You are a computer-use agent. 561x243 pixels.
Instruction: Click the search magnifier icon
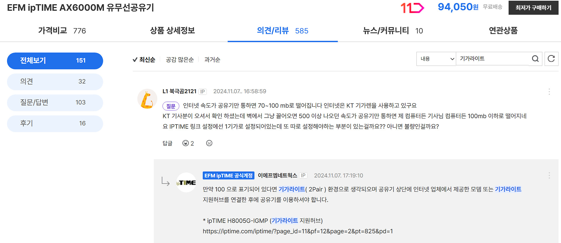535,59
